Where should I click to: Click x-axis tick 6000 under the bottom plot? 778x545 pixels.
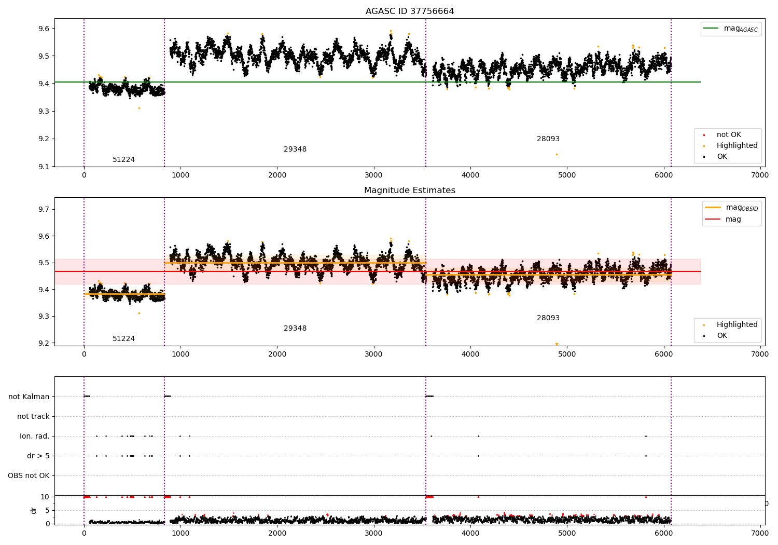[663, 533]
